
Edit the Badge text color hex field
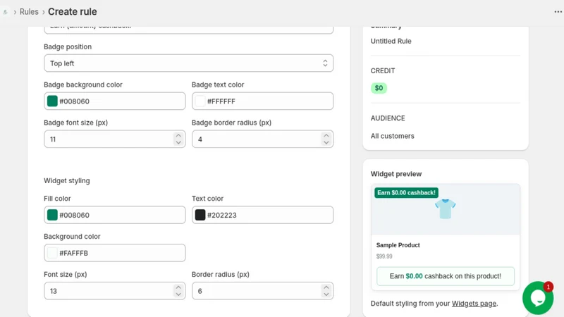pyautogui.click(x=262, y=101)
